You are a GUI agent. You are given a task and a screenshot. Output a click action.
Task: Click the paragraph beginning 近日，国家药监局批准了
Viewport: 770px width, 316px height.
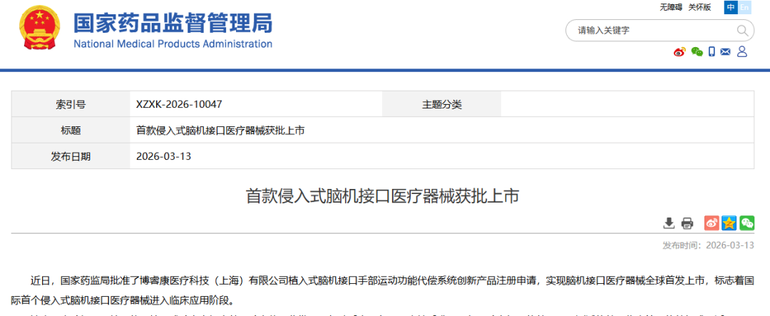[x=383, y=290]
